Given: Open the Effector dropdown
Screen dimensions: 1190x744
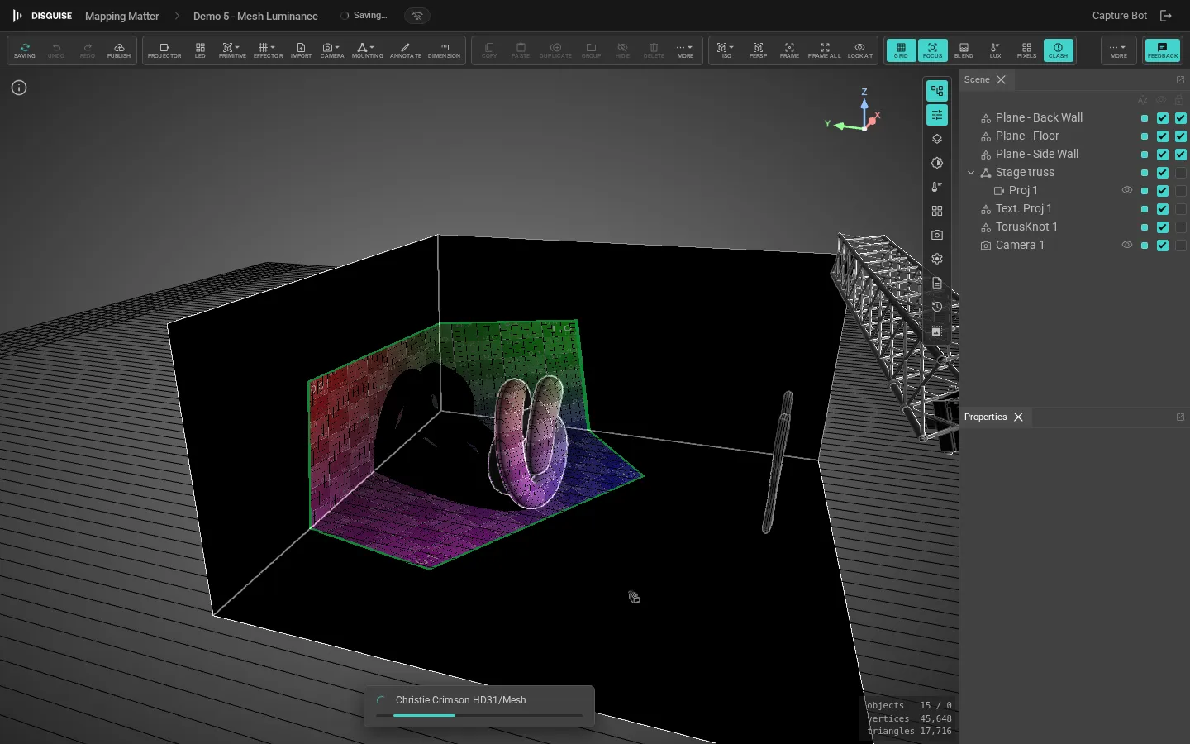Looking at the screenshot, I should [268, 50].
